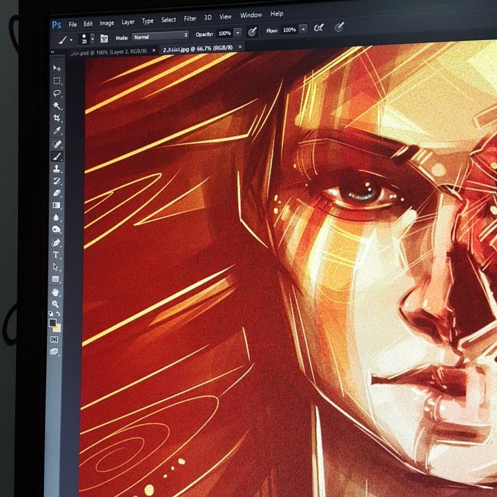Click the background color swatch
497x497 pixels.
point(57,328)
